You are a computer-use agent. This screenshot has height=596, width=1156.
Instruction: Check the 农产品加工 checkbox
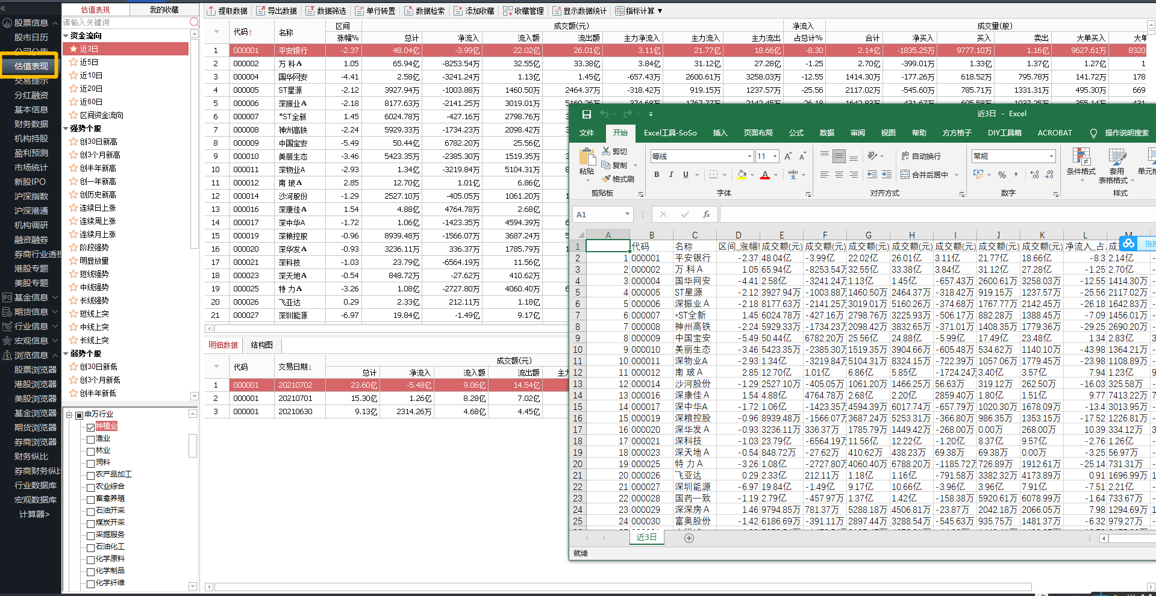click(x=91, y=475)
